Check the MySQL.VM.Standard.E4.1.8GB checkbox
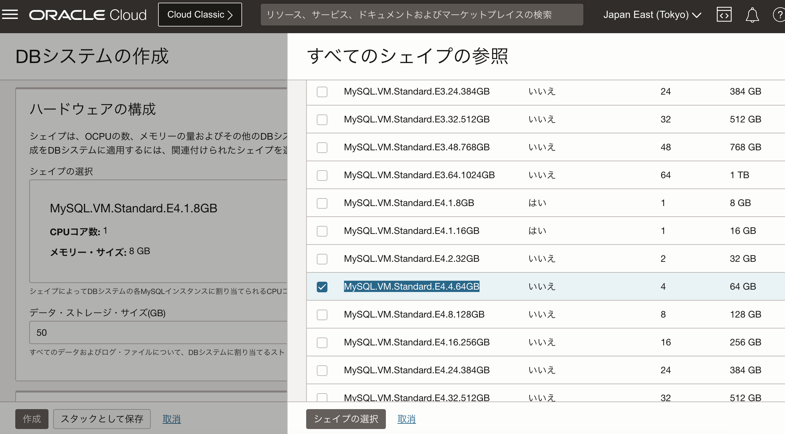This screenshot has width=785, height=434. click(322, 203)
